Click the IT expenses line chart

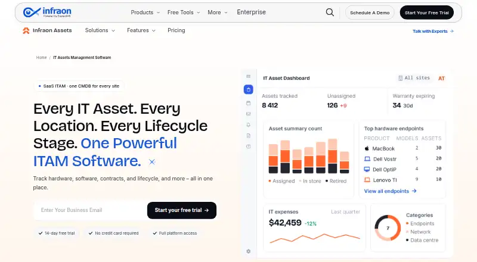[315, 238]
